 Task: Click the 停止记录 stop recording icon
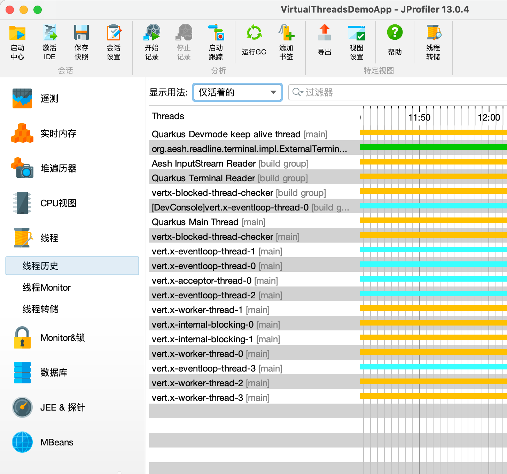pos(184,43)
